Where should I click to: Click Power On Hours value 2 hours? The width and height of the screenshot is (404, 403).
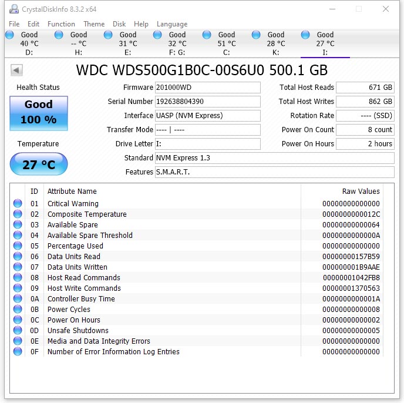[x=365, y=144]
